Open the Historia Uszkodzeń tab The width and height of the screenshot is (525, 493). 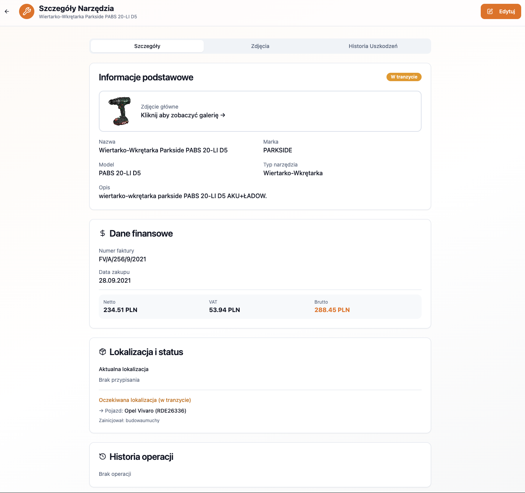click(x=373, y=46)
